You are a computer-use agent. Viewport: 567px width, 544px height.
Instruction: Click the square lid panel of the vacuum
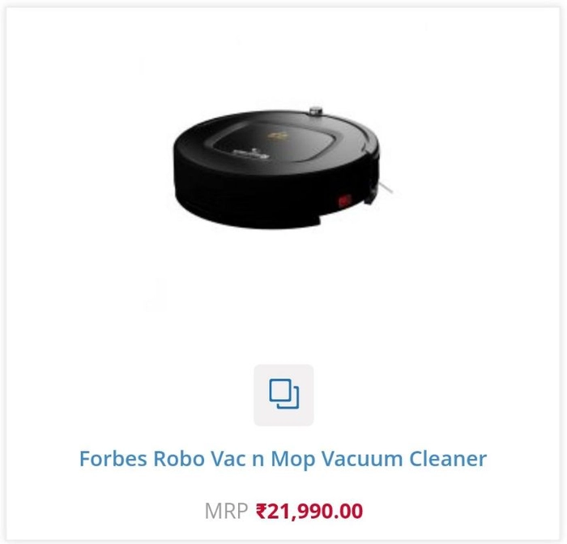277,142
